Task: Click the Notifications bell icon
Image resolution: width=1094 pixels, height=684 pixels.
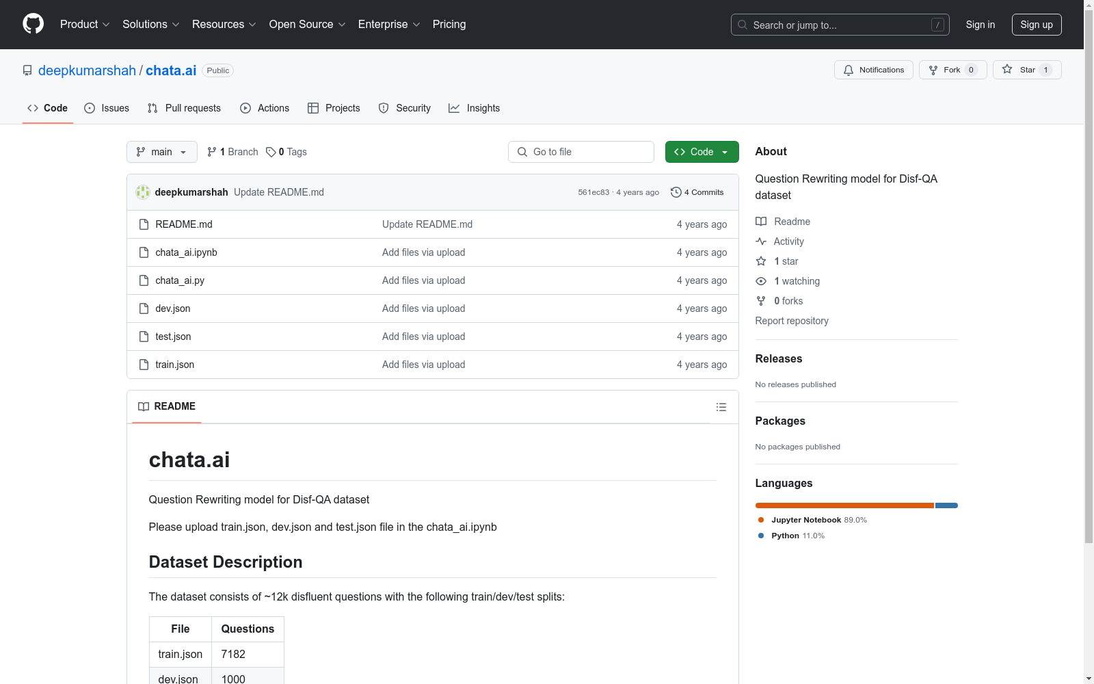Action: pos(849,70)
